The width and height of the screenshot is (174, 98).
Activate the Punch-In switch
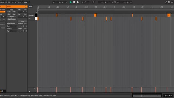click(112, 2)
